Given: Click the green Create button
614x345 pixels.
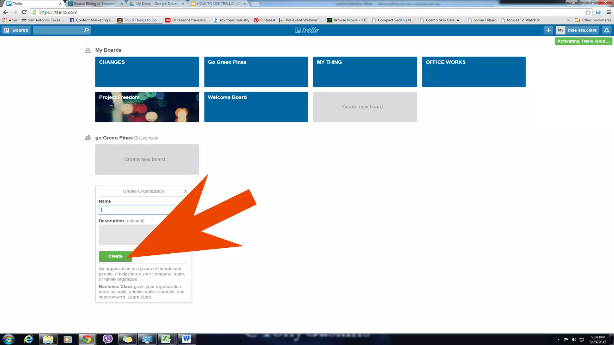Looking at the screenshot, I should pos(115,256).
